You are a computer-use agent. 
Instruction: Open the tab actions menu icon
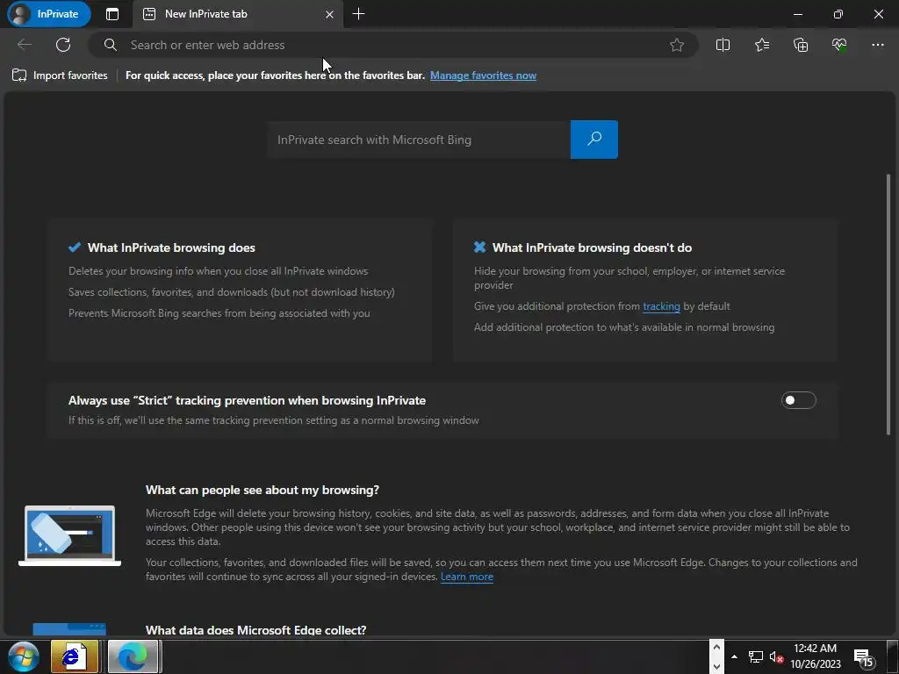point(112,14)
